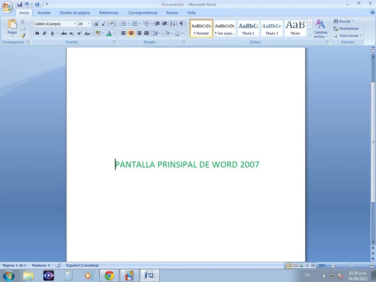Align text left

(123, 33)
